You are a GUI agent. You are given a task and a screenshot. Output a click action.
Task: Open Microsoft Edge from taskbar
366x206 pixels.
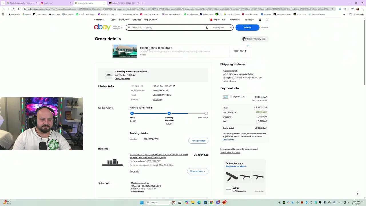click(199, 203)
